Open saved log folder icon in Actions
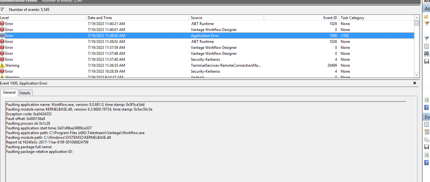The image size is (430, 182). [426, 16]
